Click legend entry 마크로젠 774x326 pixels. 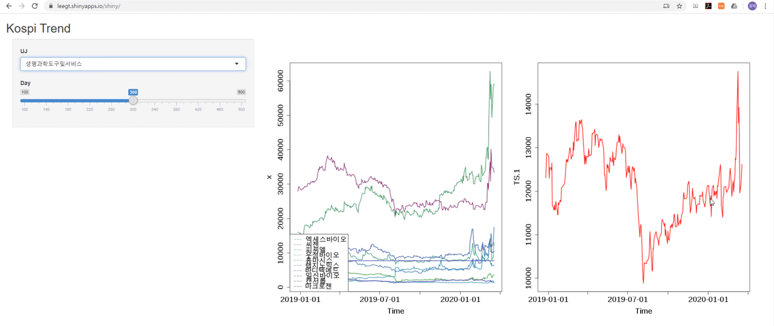click(x=318, y=286)
